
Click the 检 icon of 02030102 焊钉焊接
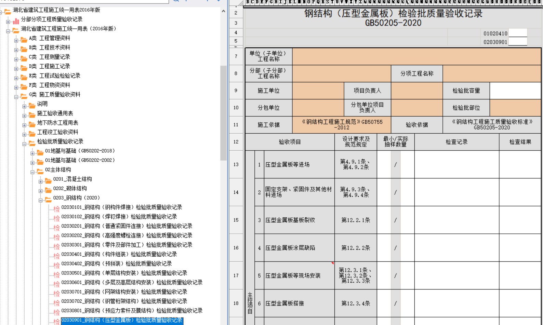click(56, 218)
